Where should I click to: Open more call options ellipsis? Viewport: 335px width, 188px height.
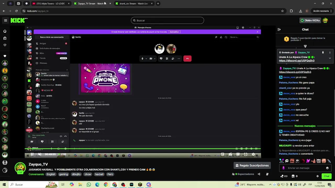tap(179, 58)
